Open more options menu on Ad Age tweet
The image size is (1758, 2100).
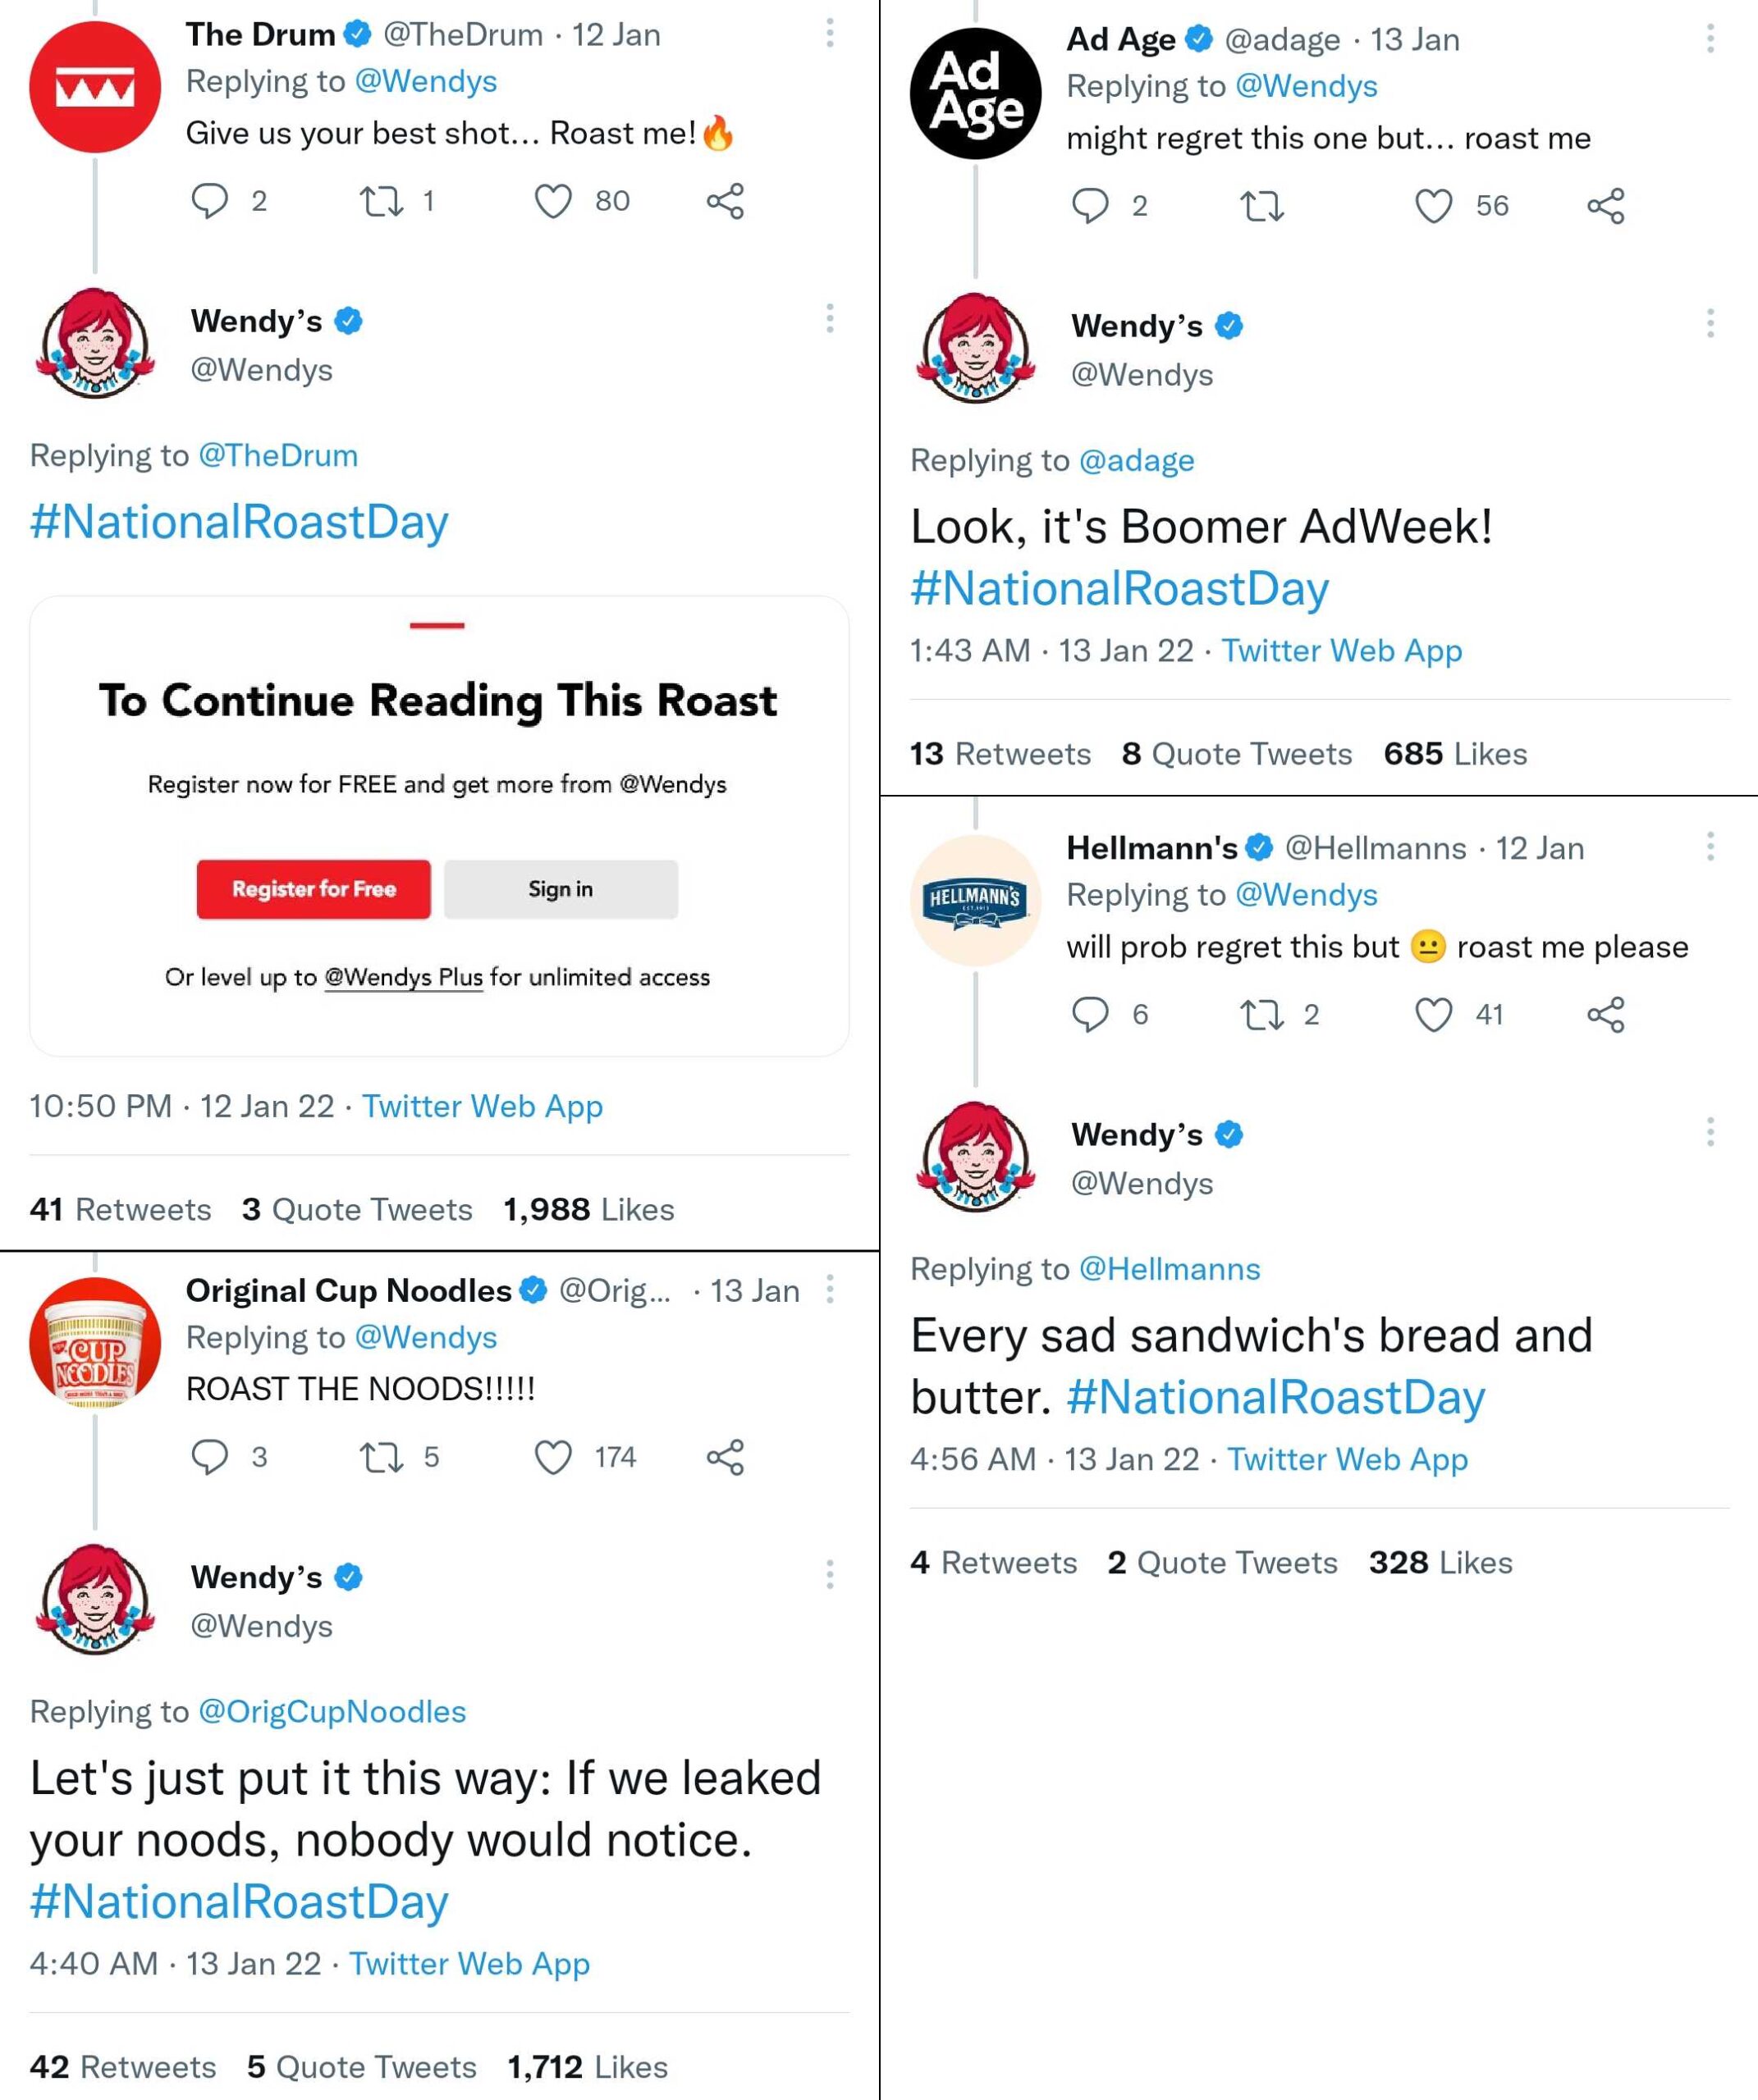pos(1710,39)
